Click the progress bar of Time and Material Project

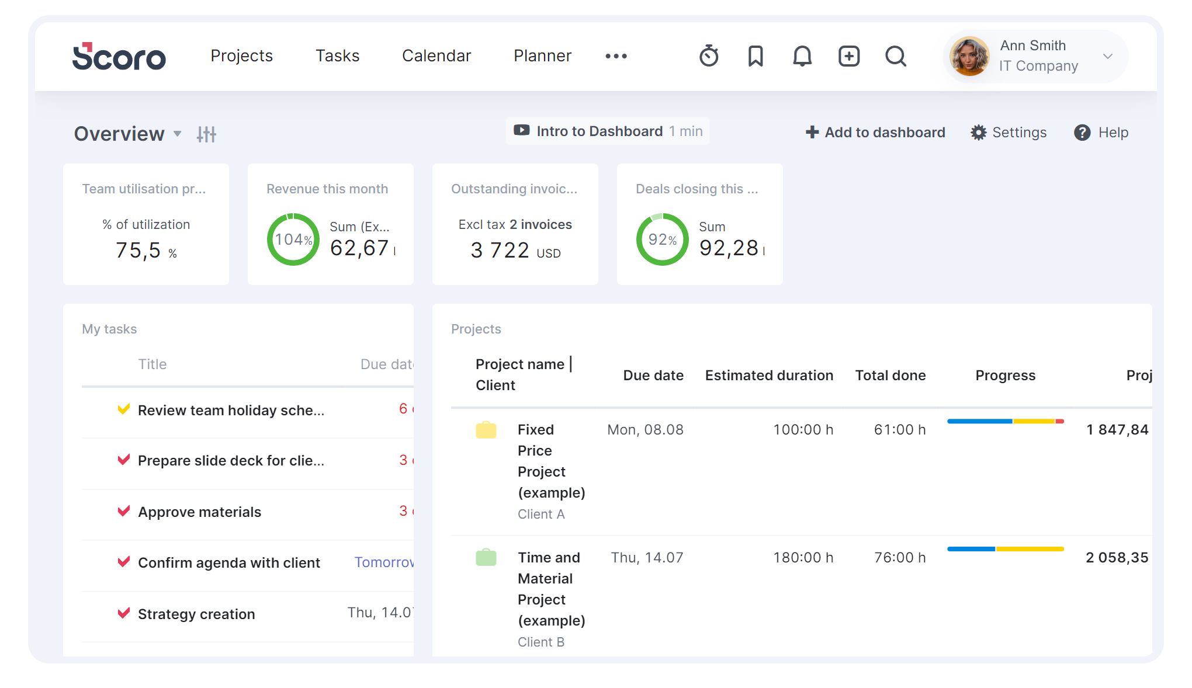click(x=1005, y=548)
